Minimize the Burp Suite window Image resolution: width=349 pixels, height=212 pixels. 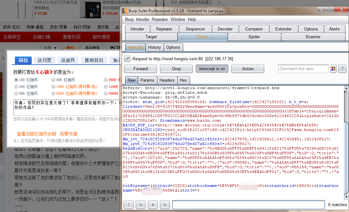pyautogui.click(x=322, y=9)
